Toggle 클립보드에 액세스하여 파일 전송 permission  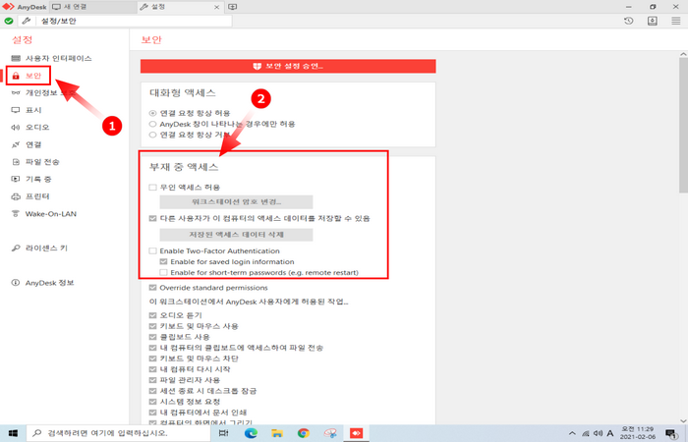coord(152,348)
